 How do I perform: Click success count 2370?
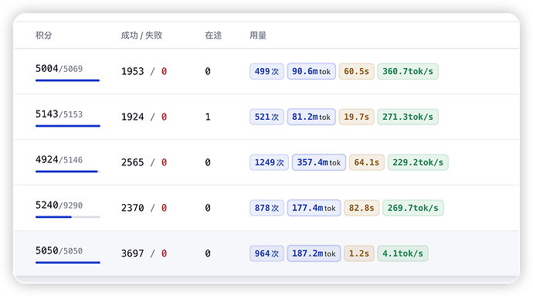click(x=133, y=208)
